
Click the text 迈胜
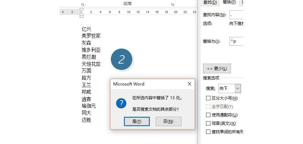click(87, 120)
